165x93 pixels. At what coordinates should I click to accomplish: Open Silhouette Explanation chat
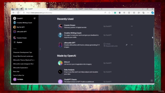click(21, 68)
